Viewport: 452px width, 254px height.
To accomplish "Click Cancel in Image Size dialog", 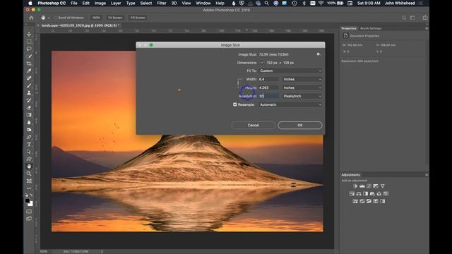I will (x=253, y=126).
